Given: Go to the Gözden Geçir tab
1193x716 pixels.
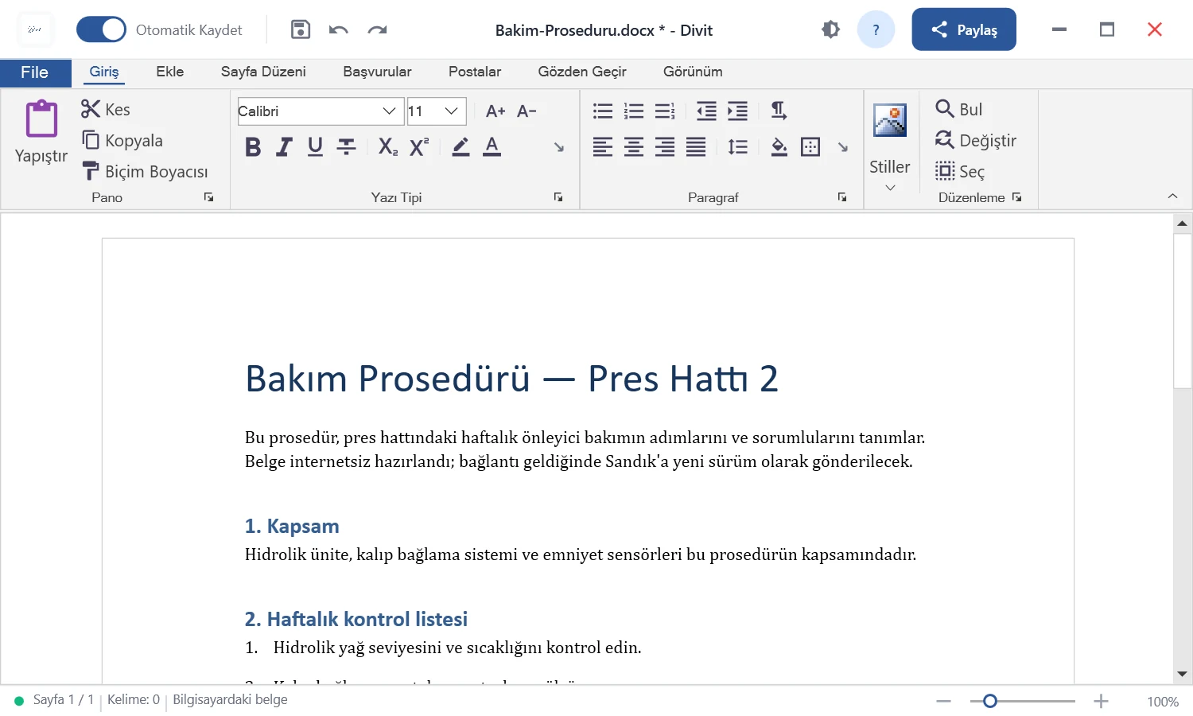Looking at the screenshot, I should pos(582,72).
